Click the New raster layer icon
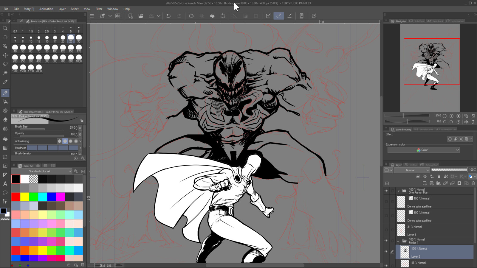The height and width of the screenshot is (268, 477). tap(425, 183)
